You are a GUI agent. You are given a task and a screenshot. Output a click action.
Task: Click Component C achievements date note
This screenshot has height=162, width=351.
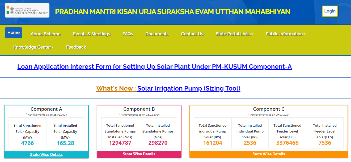[x=269, y=115]
